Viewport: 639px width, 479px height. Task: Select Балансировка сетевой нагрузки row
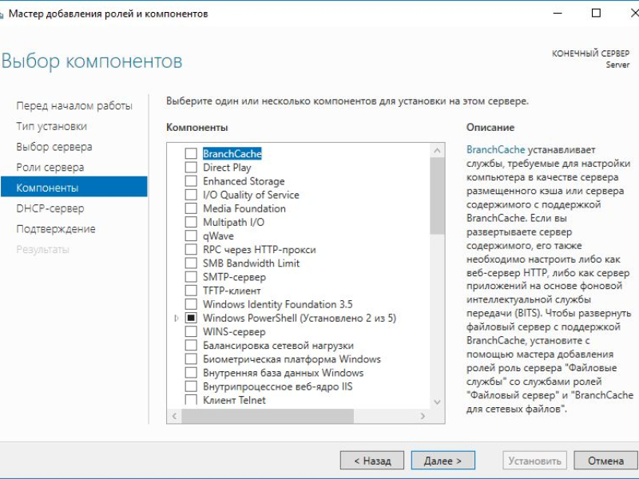278,346
